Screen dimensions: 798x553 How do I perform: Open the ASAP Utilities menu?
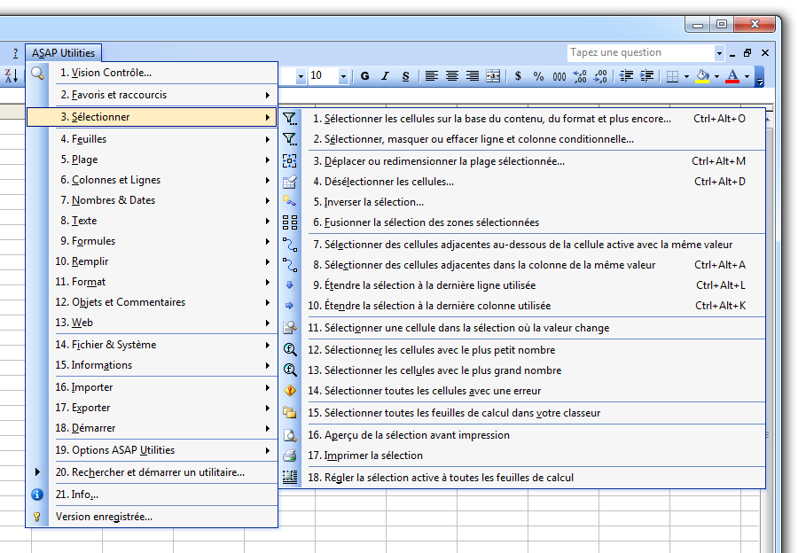(63, 52)
